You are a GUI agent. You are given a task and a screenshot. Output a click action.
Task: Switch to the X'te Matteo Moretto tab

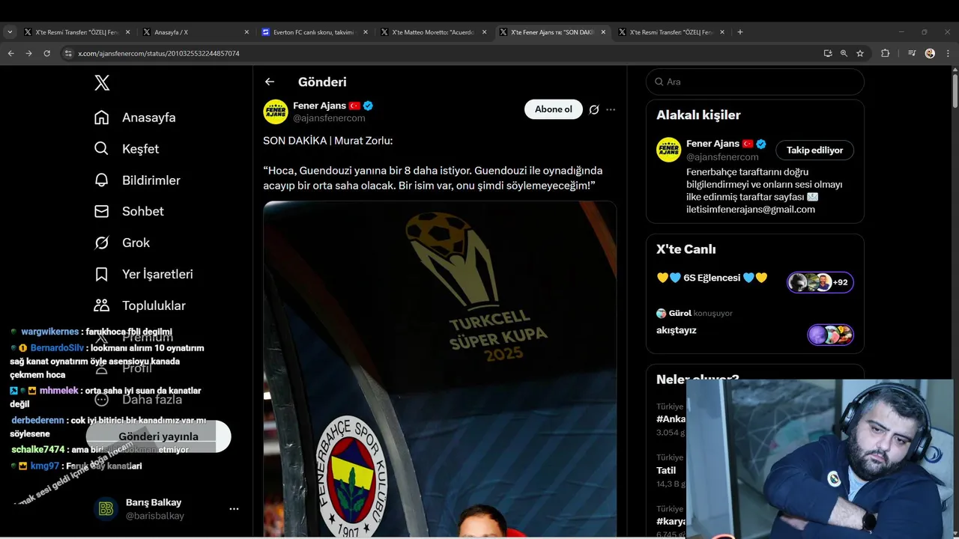pos(434,32)
